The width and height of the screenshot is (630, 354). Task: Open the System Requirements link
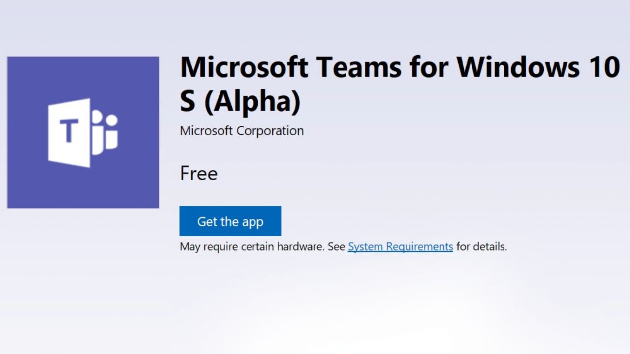pyautogui.click(x=400, y=246)
